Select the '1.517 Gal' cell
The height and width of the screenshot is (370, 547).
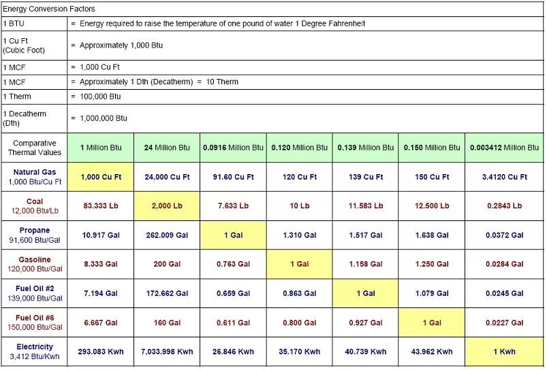point(366,235)
